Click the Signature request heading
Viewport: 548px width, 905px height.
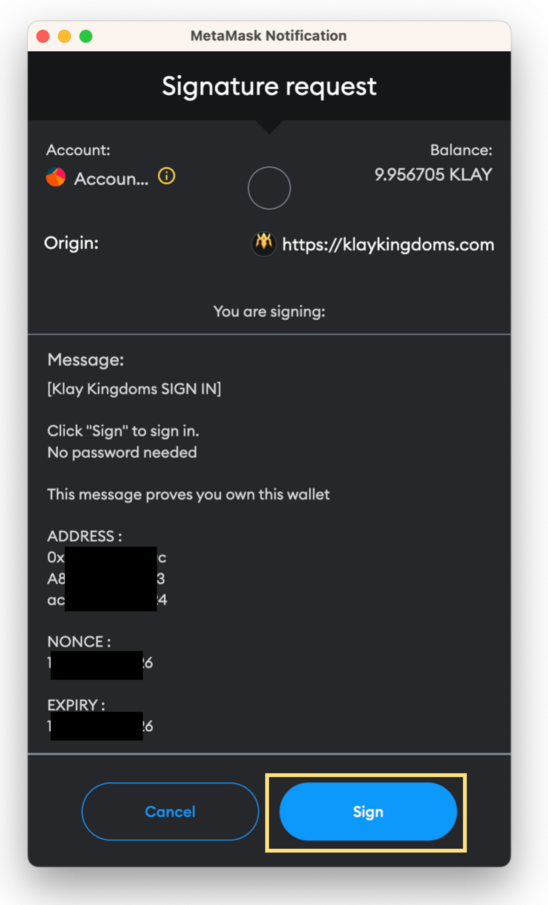coord(269,87)
